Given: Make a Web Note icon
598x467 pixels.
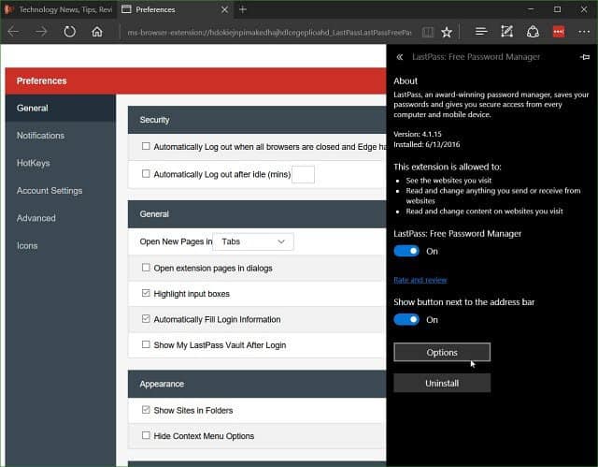Looking at the screenshot, I should tap(506, 32).
